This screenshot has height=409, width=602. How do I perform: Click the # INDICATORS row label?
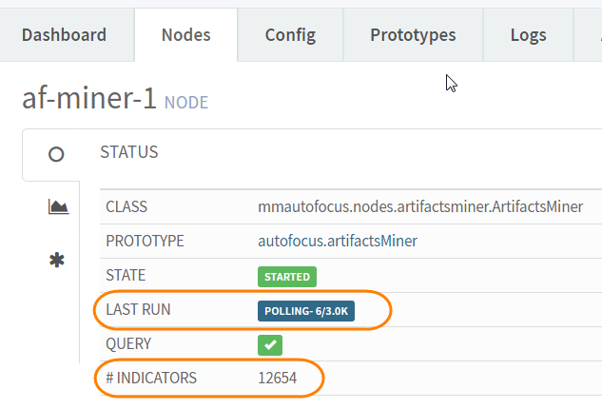(x=150, y=378)
